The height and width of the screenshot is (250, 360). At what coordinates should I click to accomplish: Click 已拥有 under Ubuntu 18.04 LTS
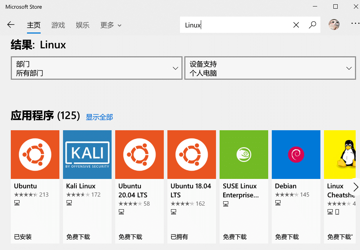click(179, 237)
